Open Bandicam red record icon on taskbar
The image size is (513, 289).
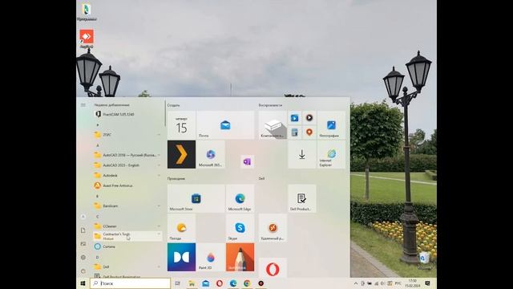[x=261, y=283]
